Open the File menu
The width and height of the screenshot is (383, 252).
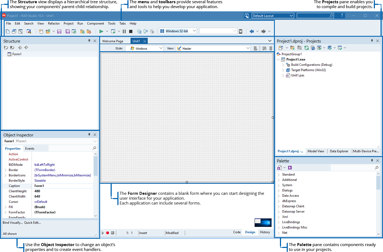(x=8, y=23)
